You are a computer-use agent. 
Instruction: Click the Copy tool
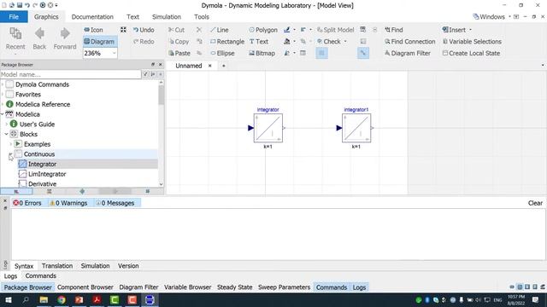click(179, 42)
